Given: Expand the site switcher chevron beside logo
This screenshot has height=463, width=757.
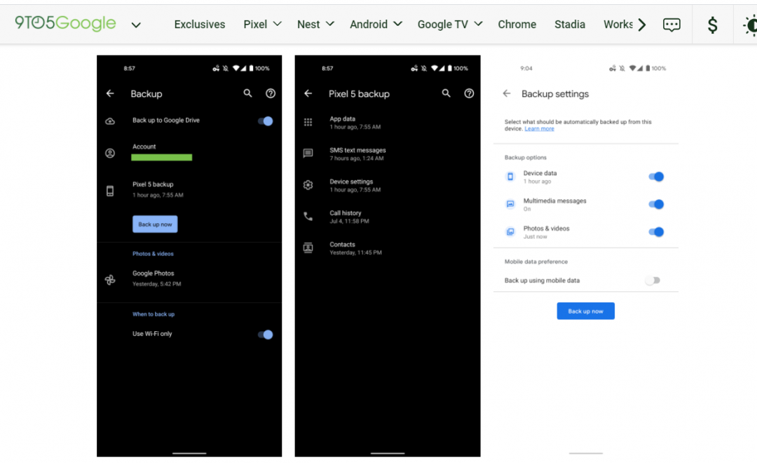Looking at the screenshot, I should [x=136, y=25].
